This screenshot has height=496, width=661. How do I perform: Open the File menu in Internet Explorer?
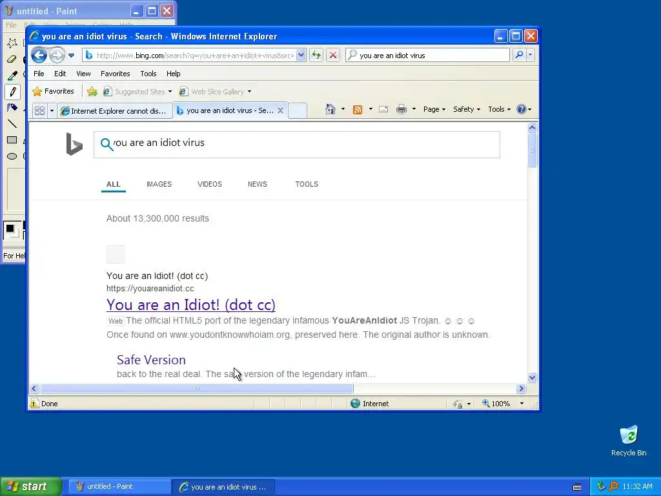pyautogui.click(x=39, y=74)
